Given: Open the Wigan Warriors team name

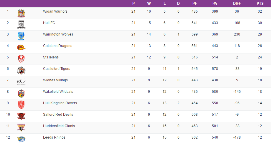Looking at the screenshot, I should pyautogui.click(x=55, y=11).
